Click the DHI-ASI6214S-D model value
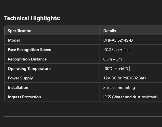The height and width of the screenshot is (127, 162). [118, 40]
